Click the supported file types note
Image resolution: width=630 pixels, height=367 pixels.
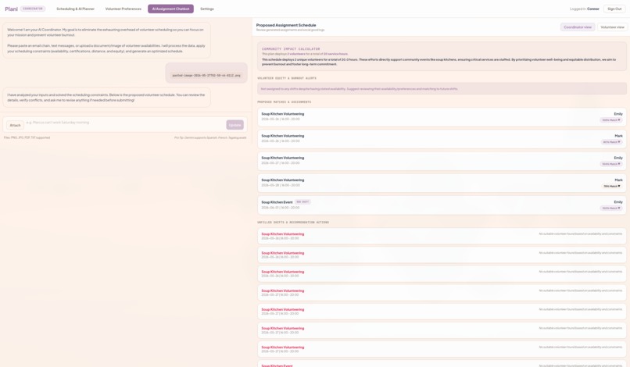tap(27, 137)
